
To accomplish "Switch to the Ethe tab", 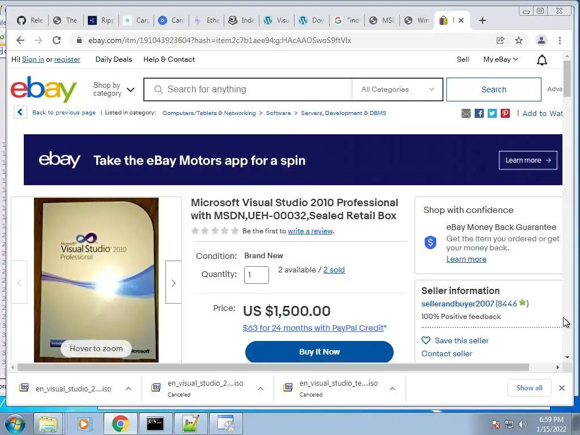I will click(207, 20).
